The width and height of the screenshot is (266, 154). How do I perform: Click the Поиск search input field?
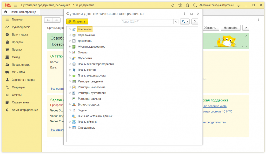[147, 22]
